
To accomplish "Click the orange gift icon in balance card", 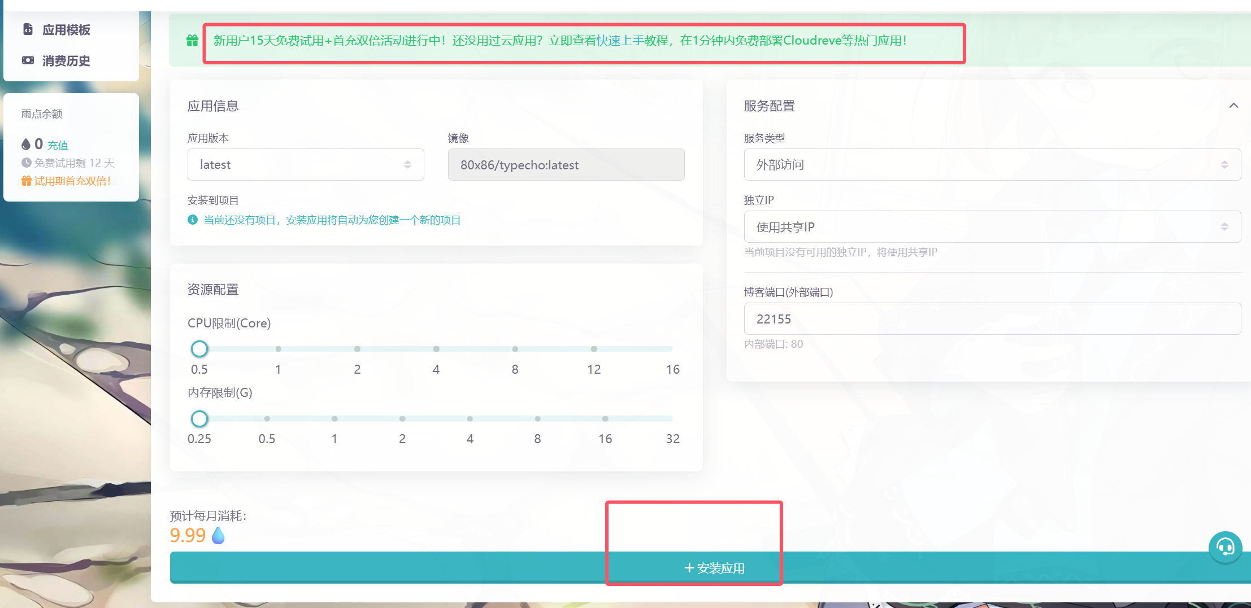I will [x=26, y=181].
